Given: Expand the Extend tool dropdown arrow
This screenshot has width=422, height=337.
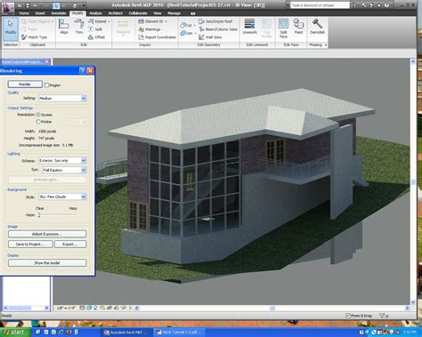Looking at the screenshot, I should point(109,21).
